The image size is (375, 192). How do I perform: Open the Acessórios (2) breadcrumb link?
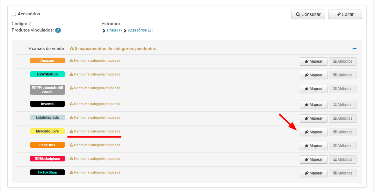[x=140, y=30]
